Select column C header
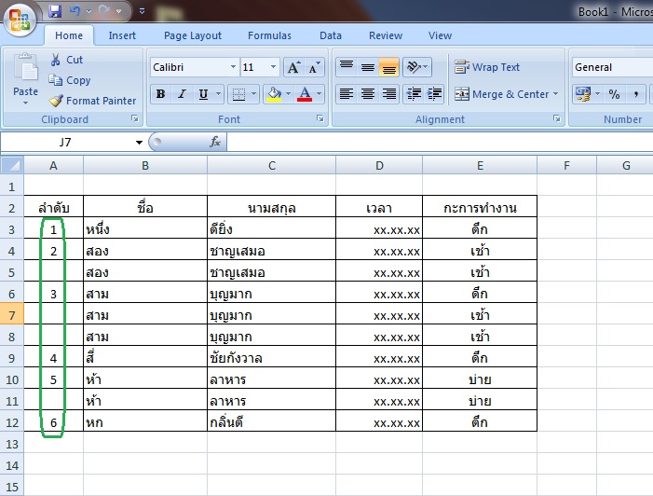 [271, 165]
